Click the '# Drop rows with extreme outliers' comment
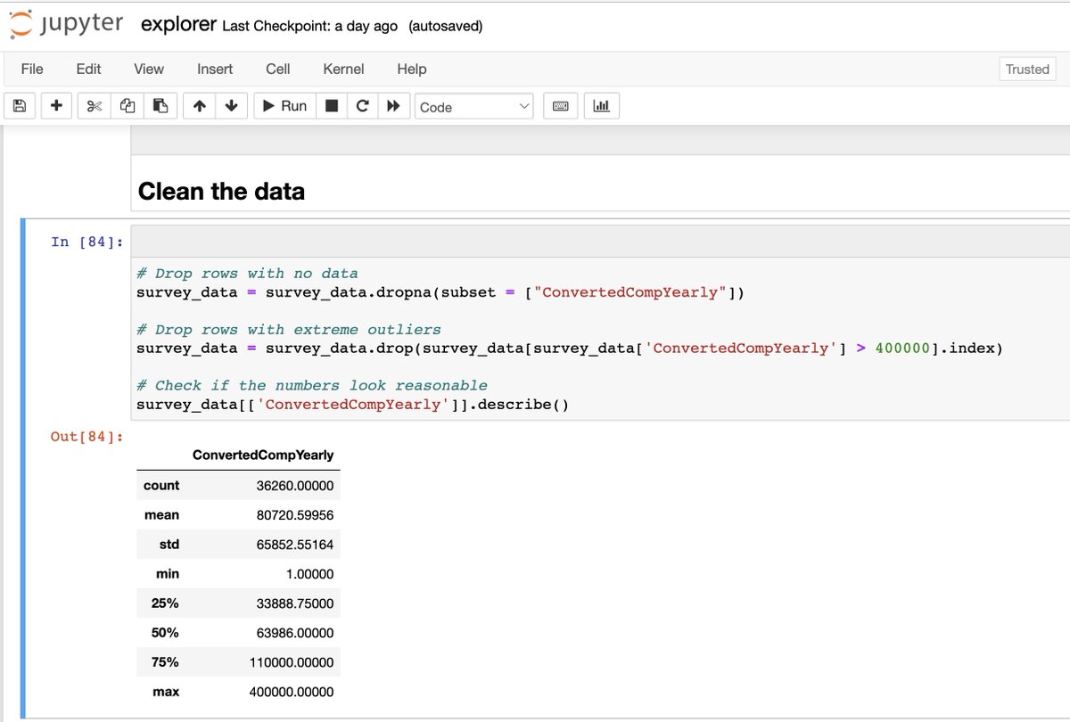Screen dimensions: 1070x722 click(x=289, y=330)
